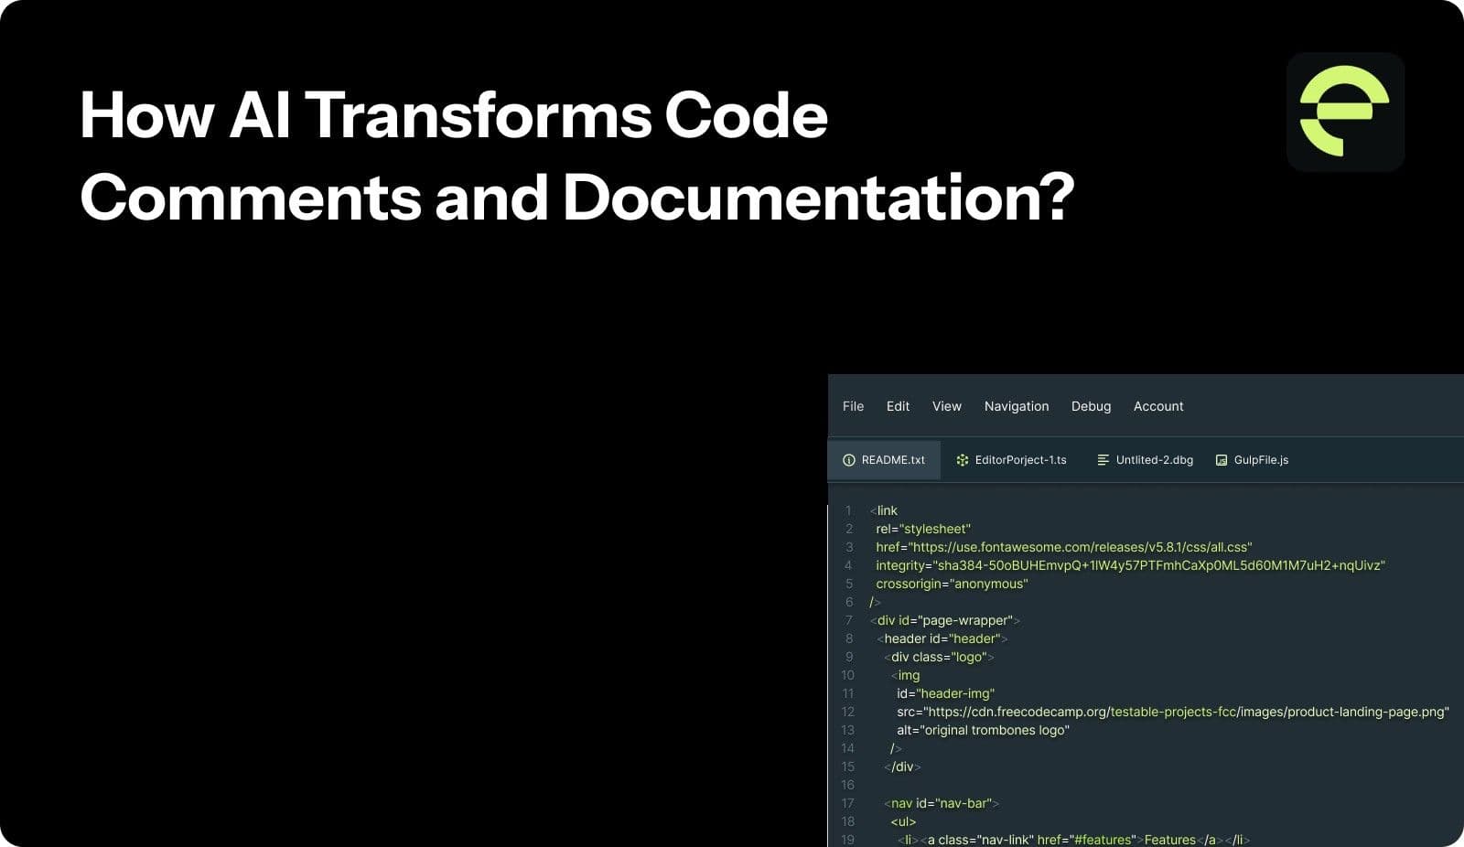This screenshot has height=847, width=1464.
Task: Click the 'div id="page-wrapper"' code line
Action: (945, 620)
